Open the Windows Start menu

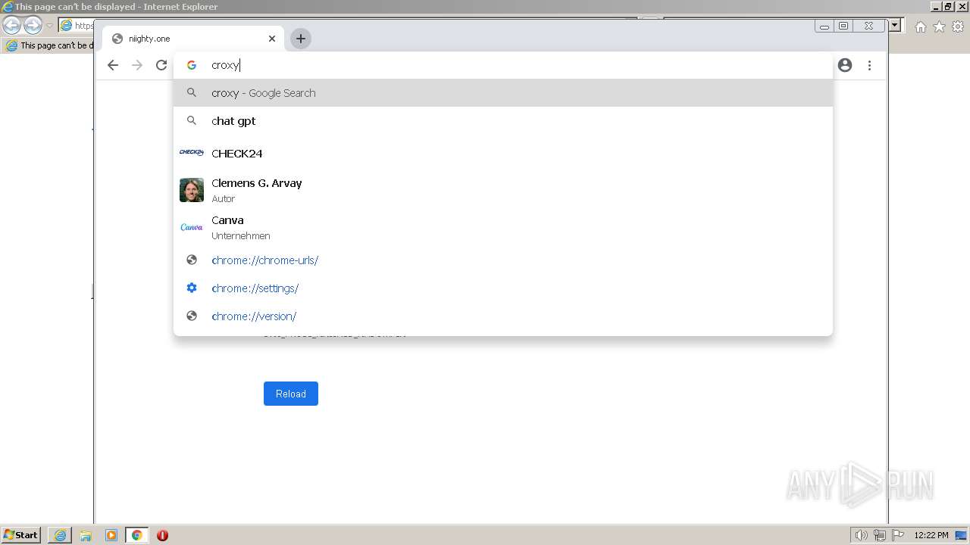pos(21,534)
